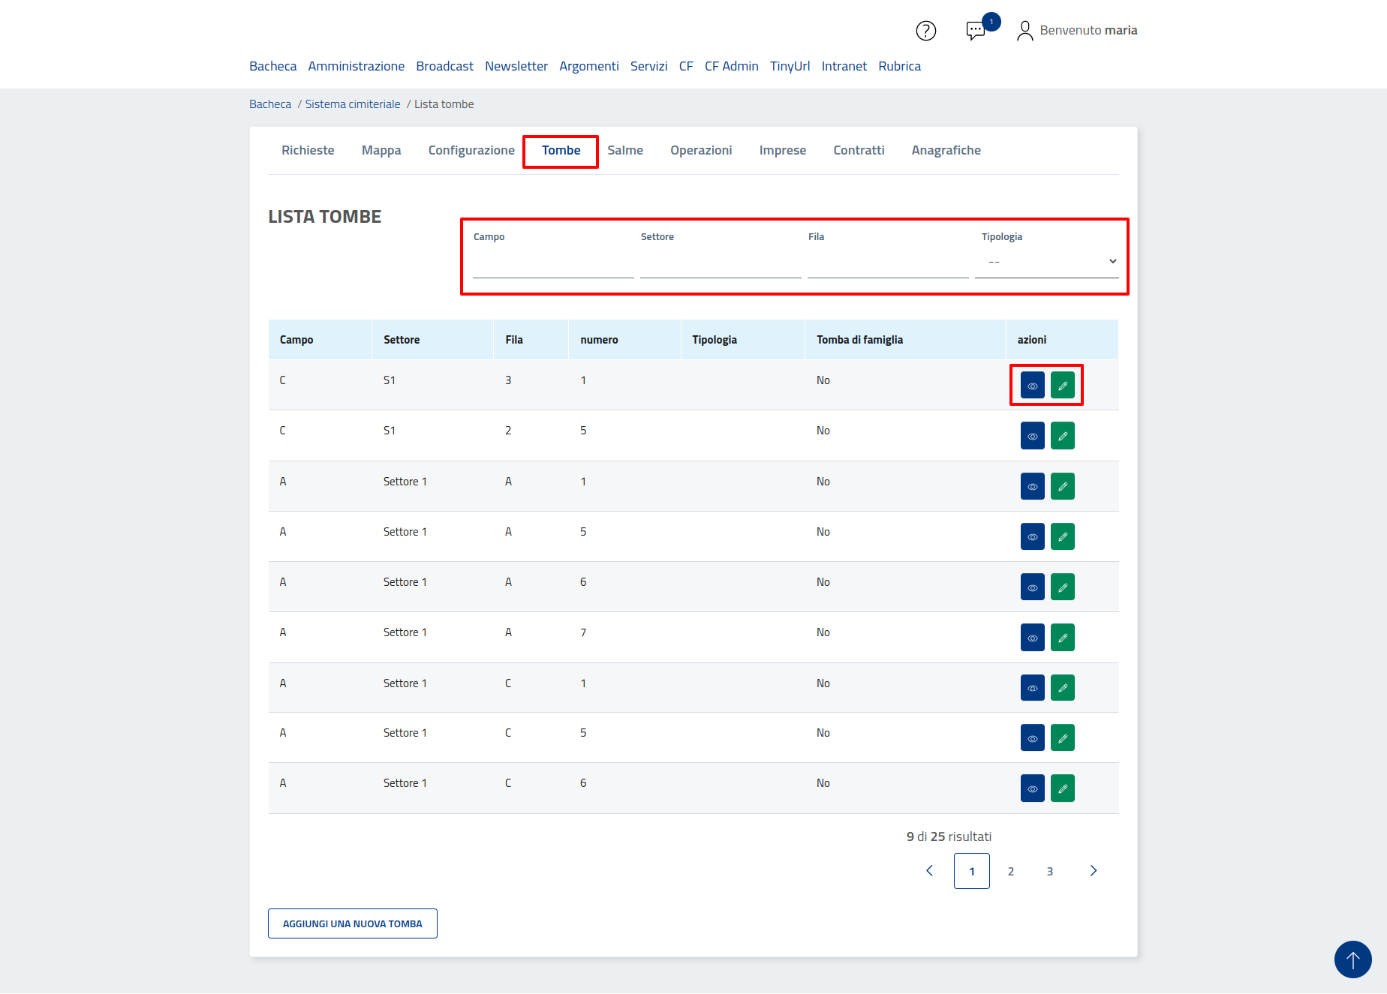Expand the Tipologia filter dropdown
The image size is (1387, 994).
(1046, 262)
